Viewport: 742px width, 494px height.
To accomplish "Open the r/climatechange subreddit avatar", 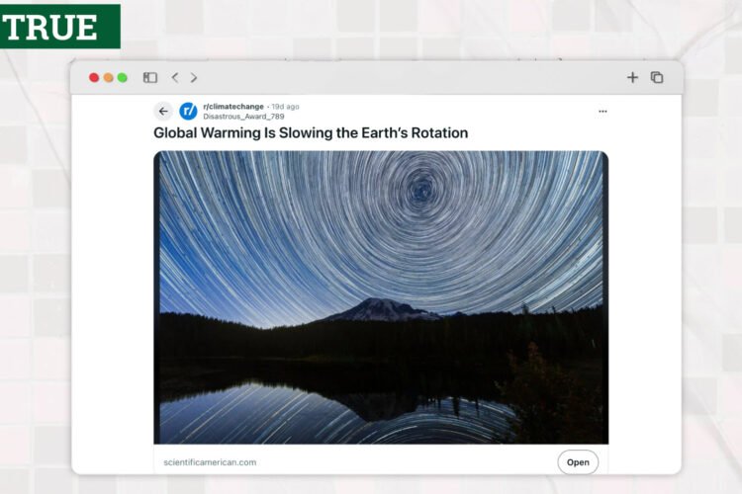I will coord(188,112).
